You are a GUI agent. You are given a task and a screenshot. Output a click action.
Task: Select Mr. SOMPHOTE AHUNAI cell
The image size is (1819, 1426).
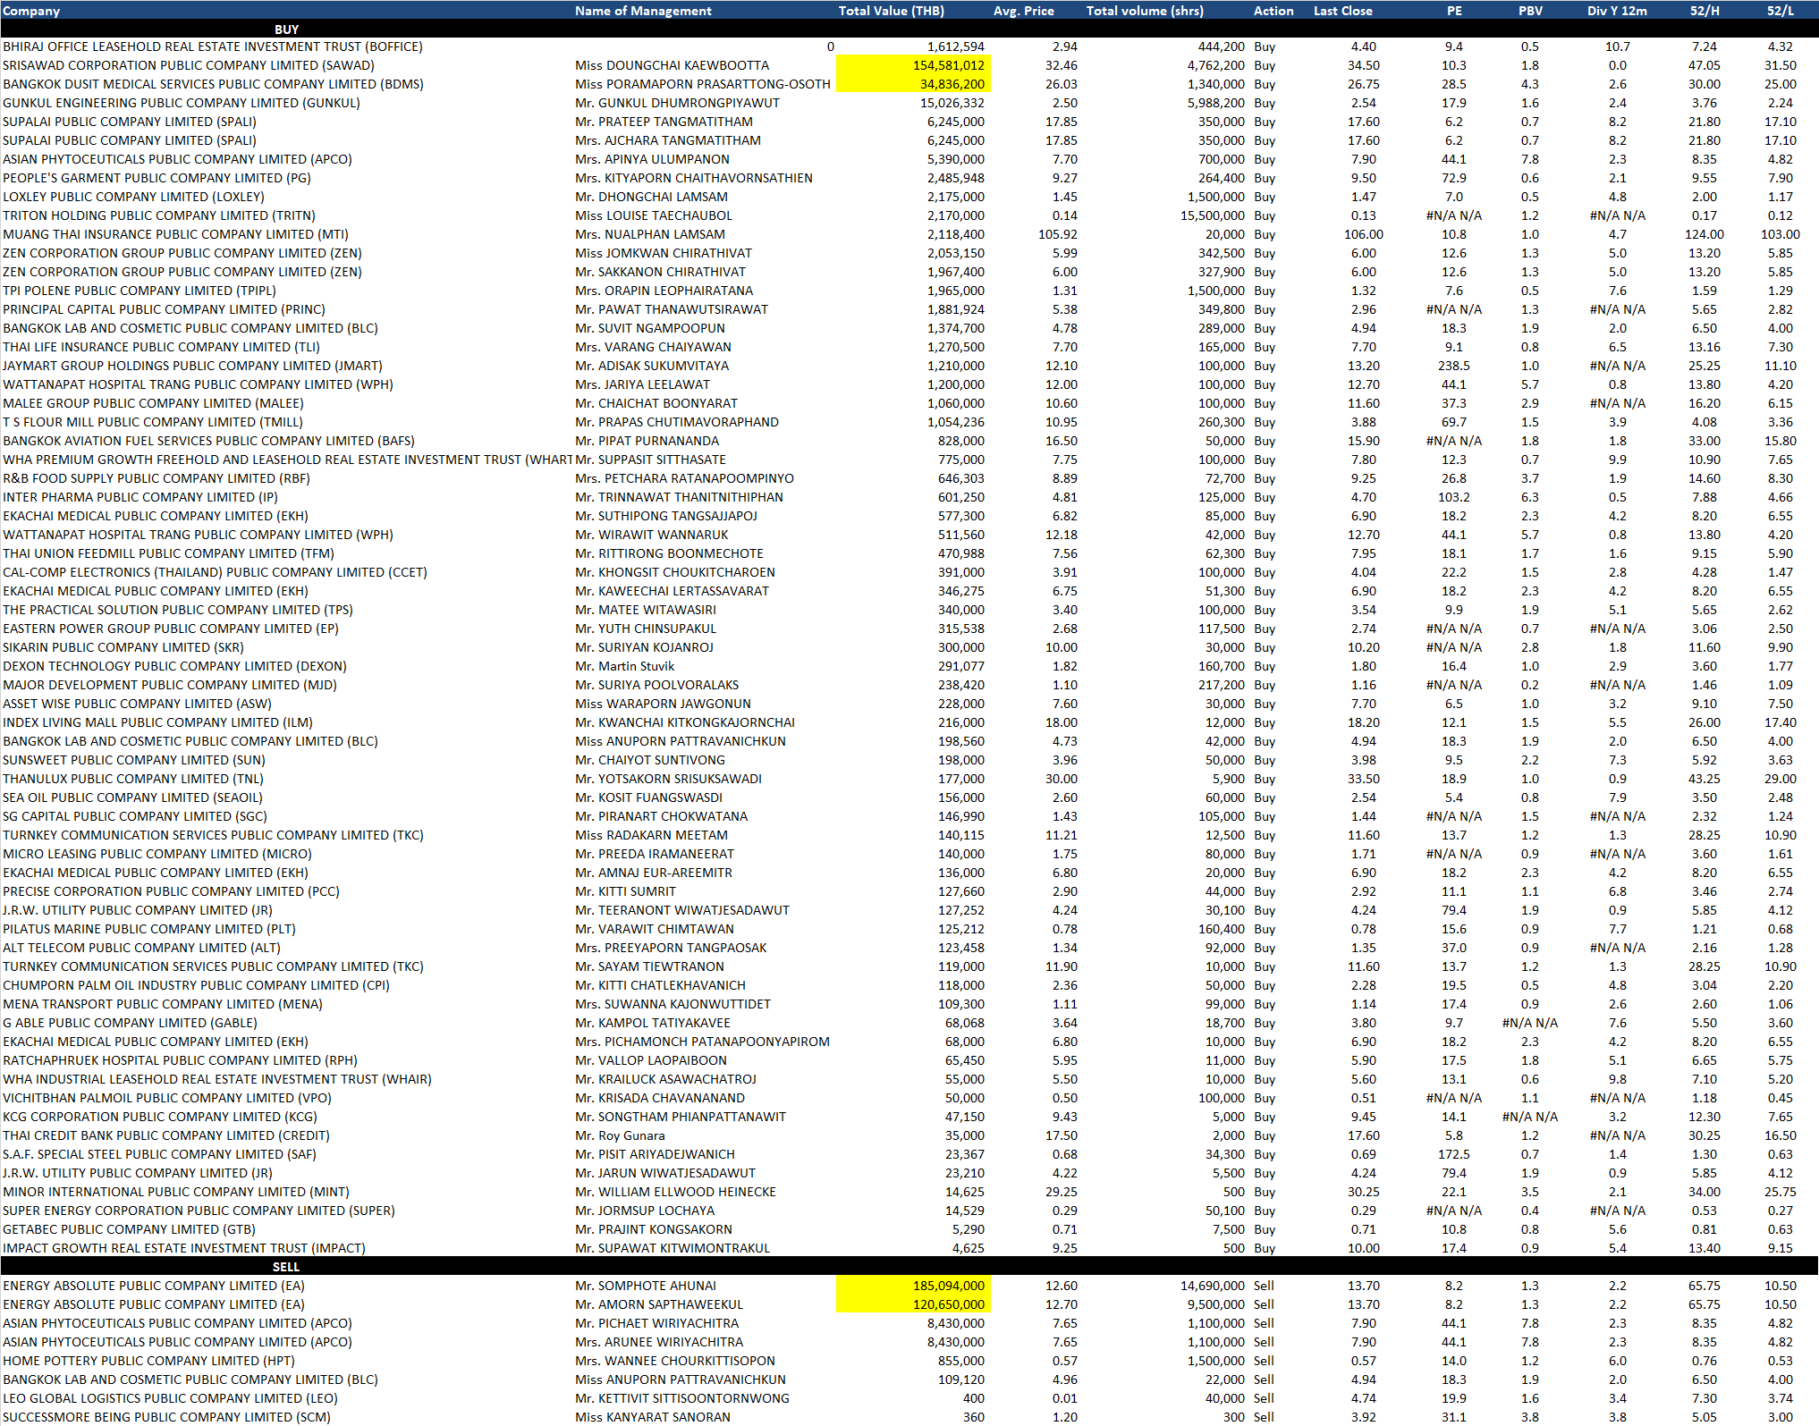[645, 1286]
